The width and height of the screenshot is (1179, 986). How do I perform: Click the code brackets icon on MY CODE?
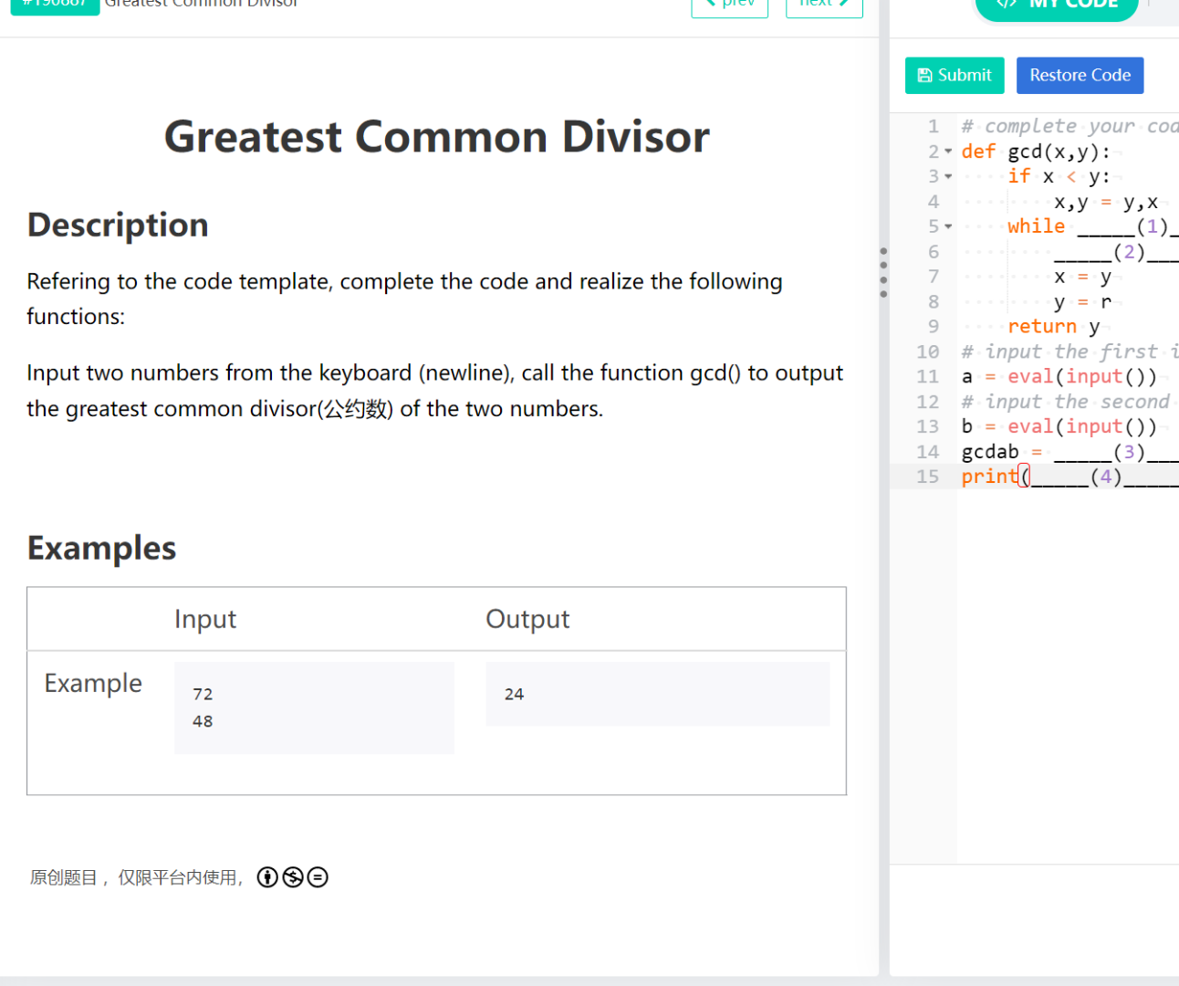(1007, 4)
